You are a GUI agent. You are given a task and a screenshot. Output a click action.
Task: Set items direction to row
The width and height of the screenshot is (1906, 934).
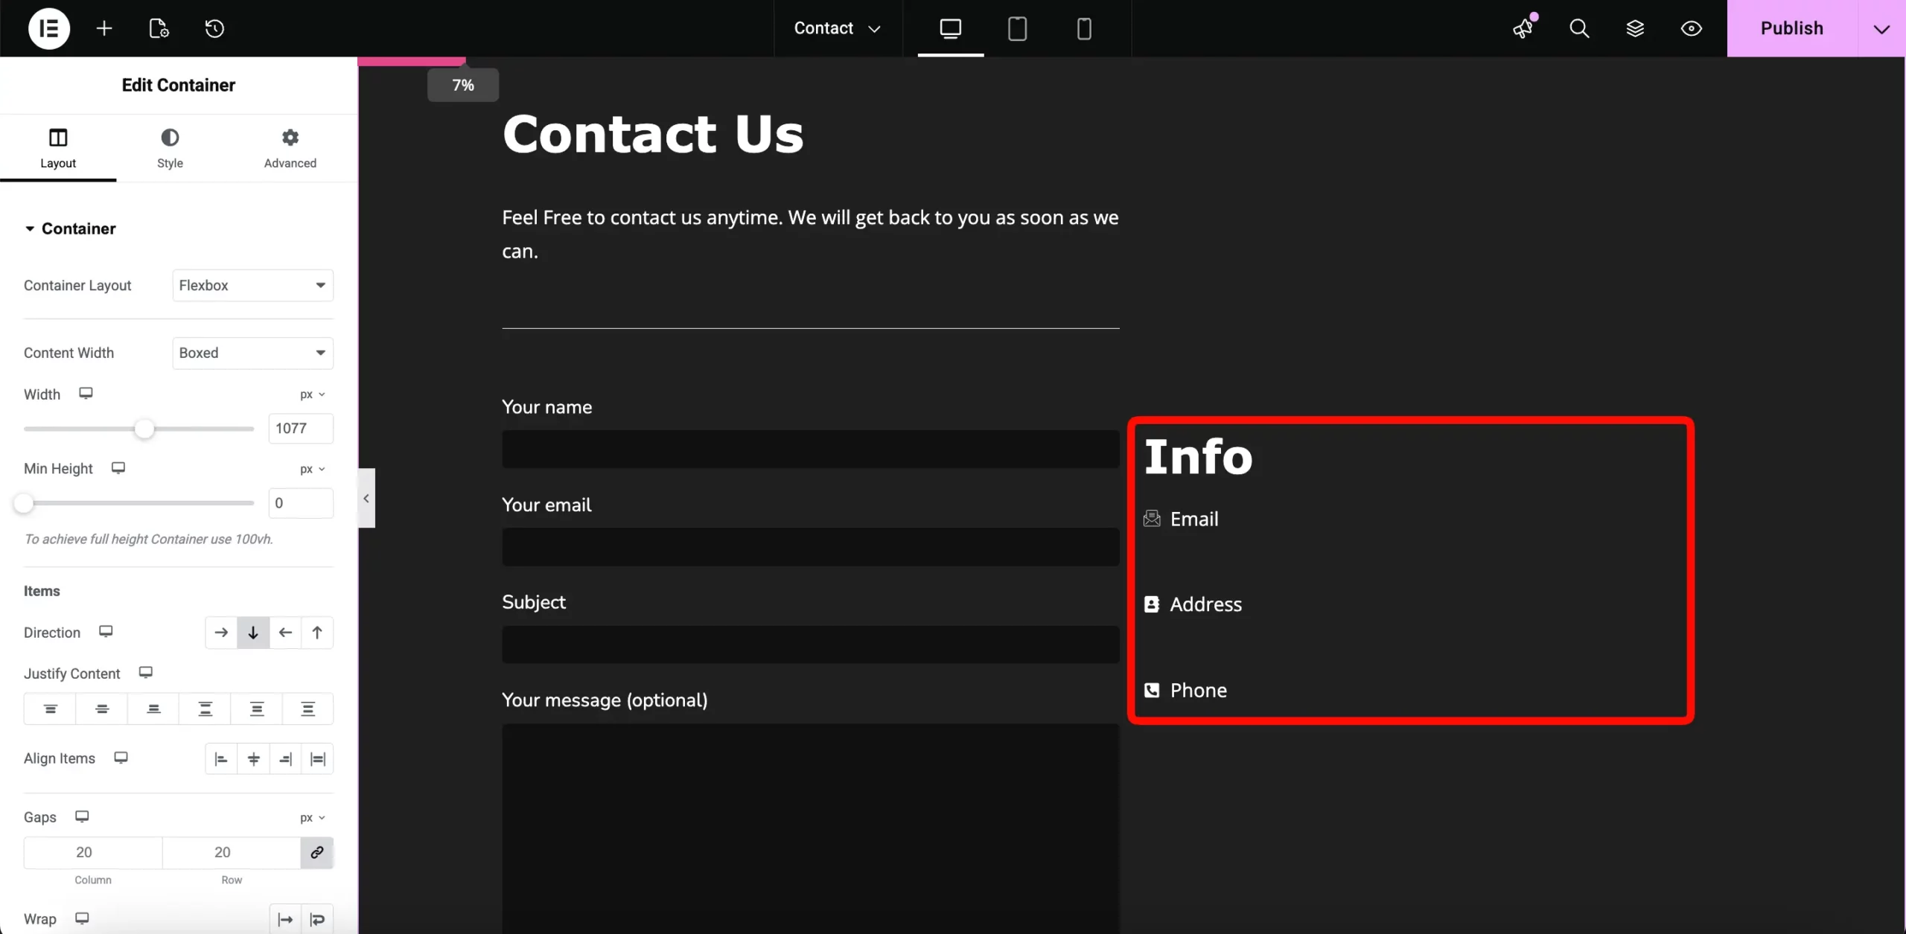pyautogui.click(x=220, y=632)
